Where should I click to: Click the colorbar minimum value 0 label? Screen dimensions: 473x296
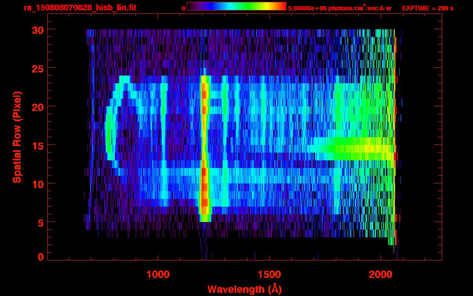click(184, 8)
